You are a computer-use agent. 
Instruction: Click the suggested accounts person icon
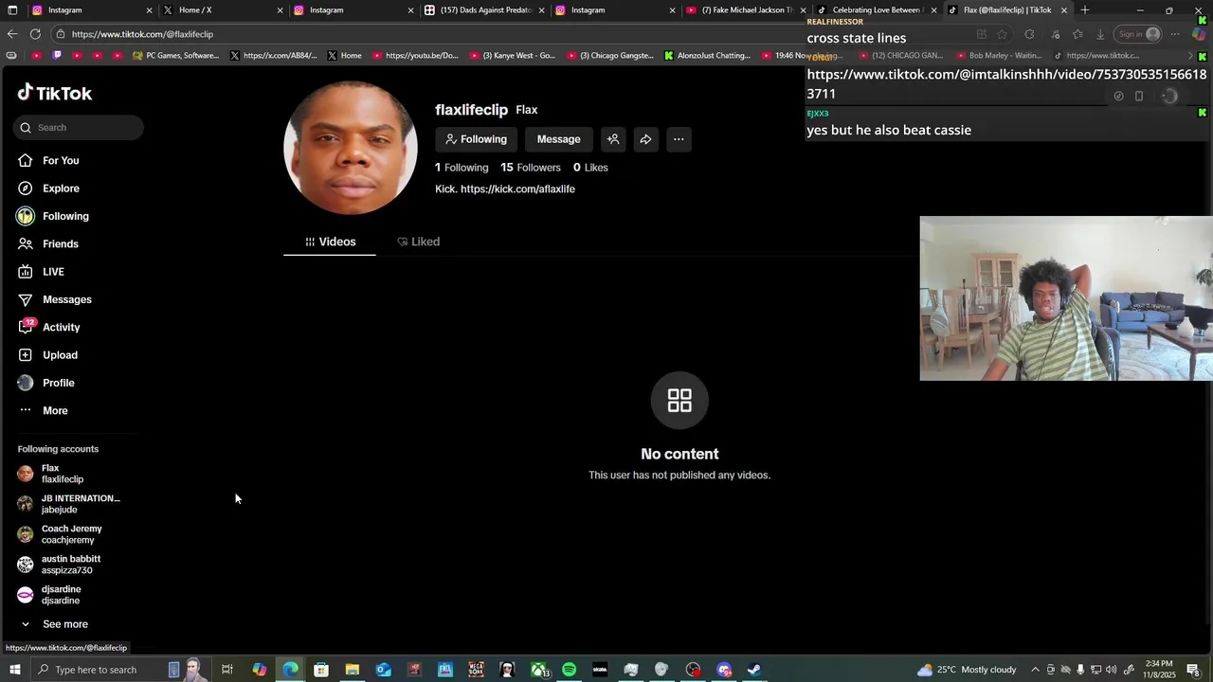613,139
